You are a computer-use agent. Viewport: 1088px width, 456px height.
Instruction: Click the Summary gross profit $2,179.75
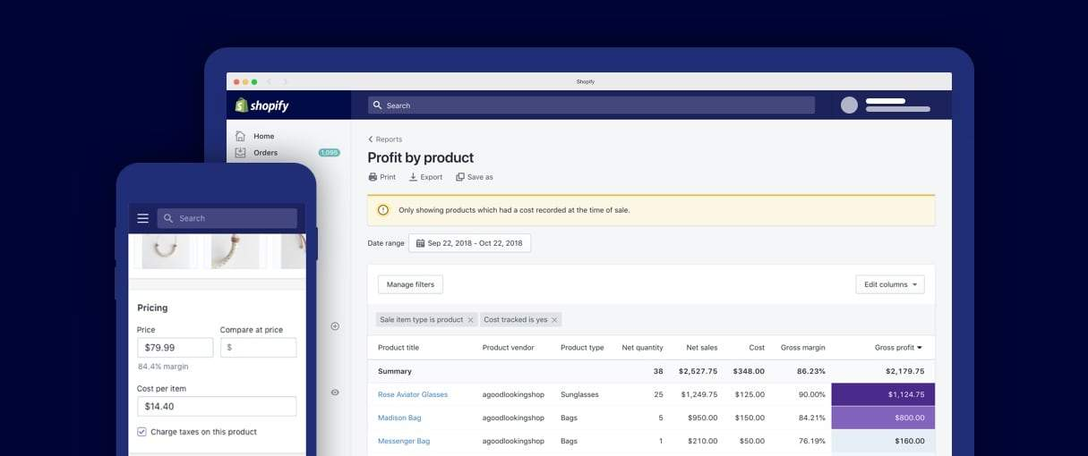coord(904,371)
